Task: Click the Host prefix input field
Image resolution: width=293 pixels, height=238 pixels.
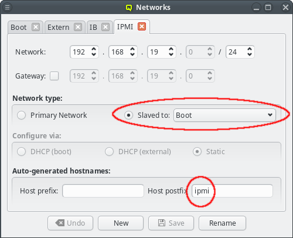Action: pos(103,191)
